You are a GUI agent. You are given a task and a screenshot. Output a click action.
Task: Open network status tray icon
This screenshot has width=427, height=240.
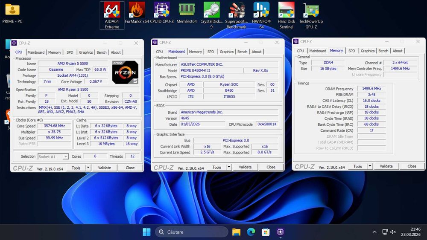tap(385, 232)
